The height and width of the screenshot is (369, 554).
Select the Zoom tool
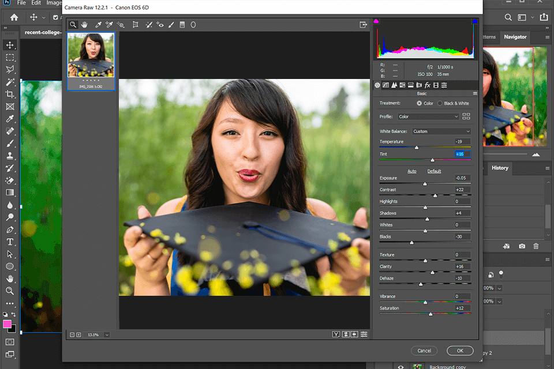click(x=73, y=24)
